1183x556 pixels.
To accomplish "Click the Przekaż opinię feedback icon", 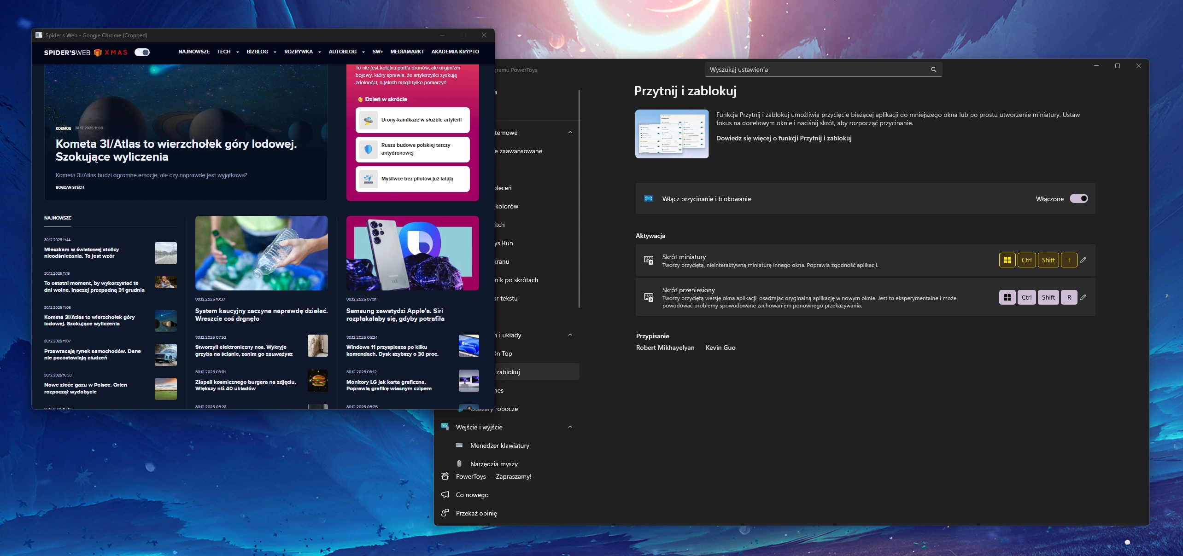I will 445,513.
